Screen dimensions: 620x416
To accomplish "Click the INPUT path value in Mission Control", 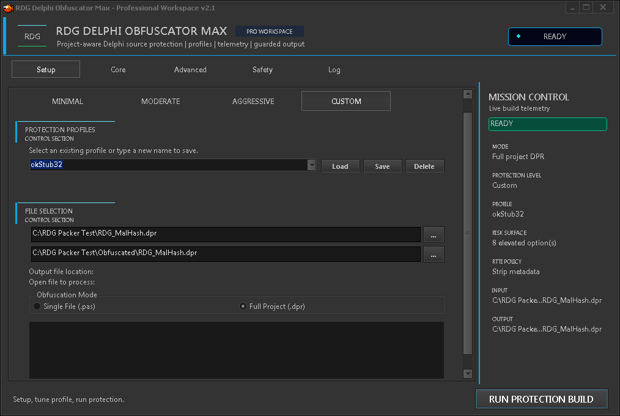I will click(x=547, y=300).
